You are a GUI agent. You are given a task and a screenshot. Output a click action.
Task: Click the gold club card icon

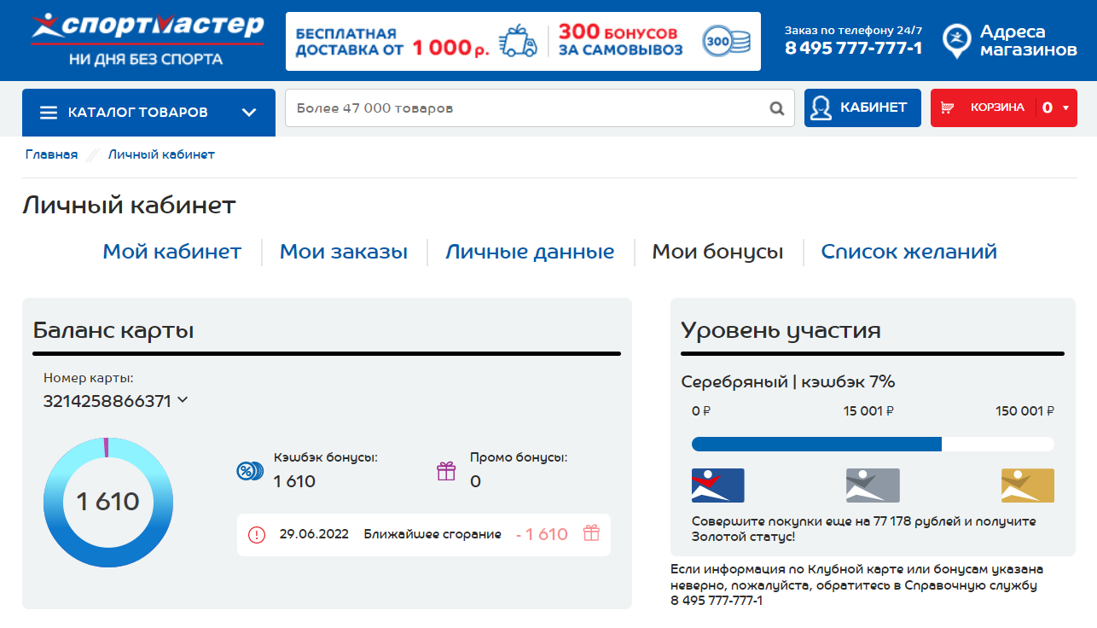click(x=1028, y=486)
